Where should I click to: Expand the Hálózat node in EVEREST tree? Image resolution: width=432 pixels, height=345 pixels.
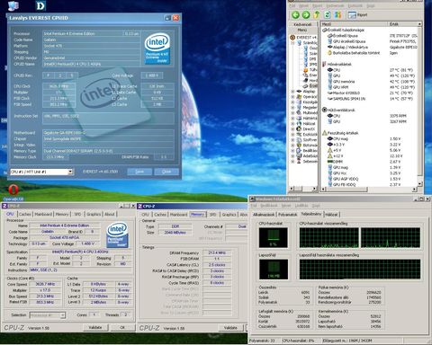click(x=292, y=123)
